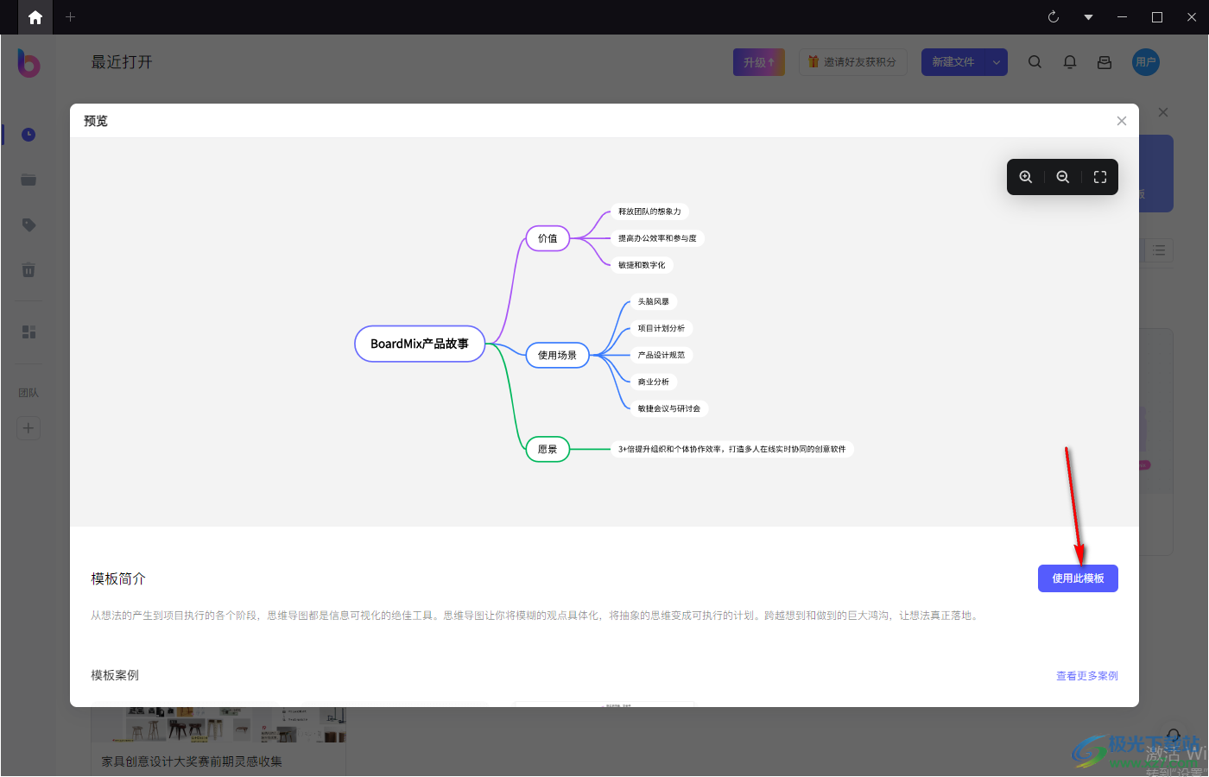
Task: Click the BoardMix logo icon
Action: pos(28,62)
